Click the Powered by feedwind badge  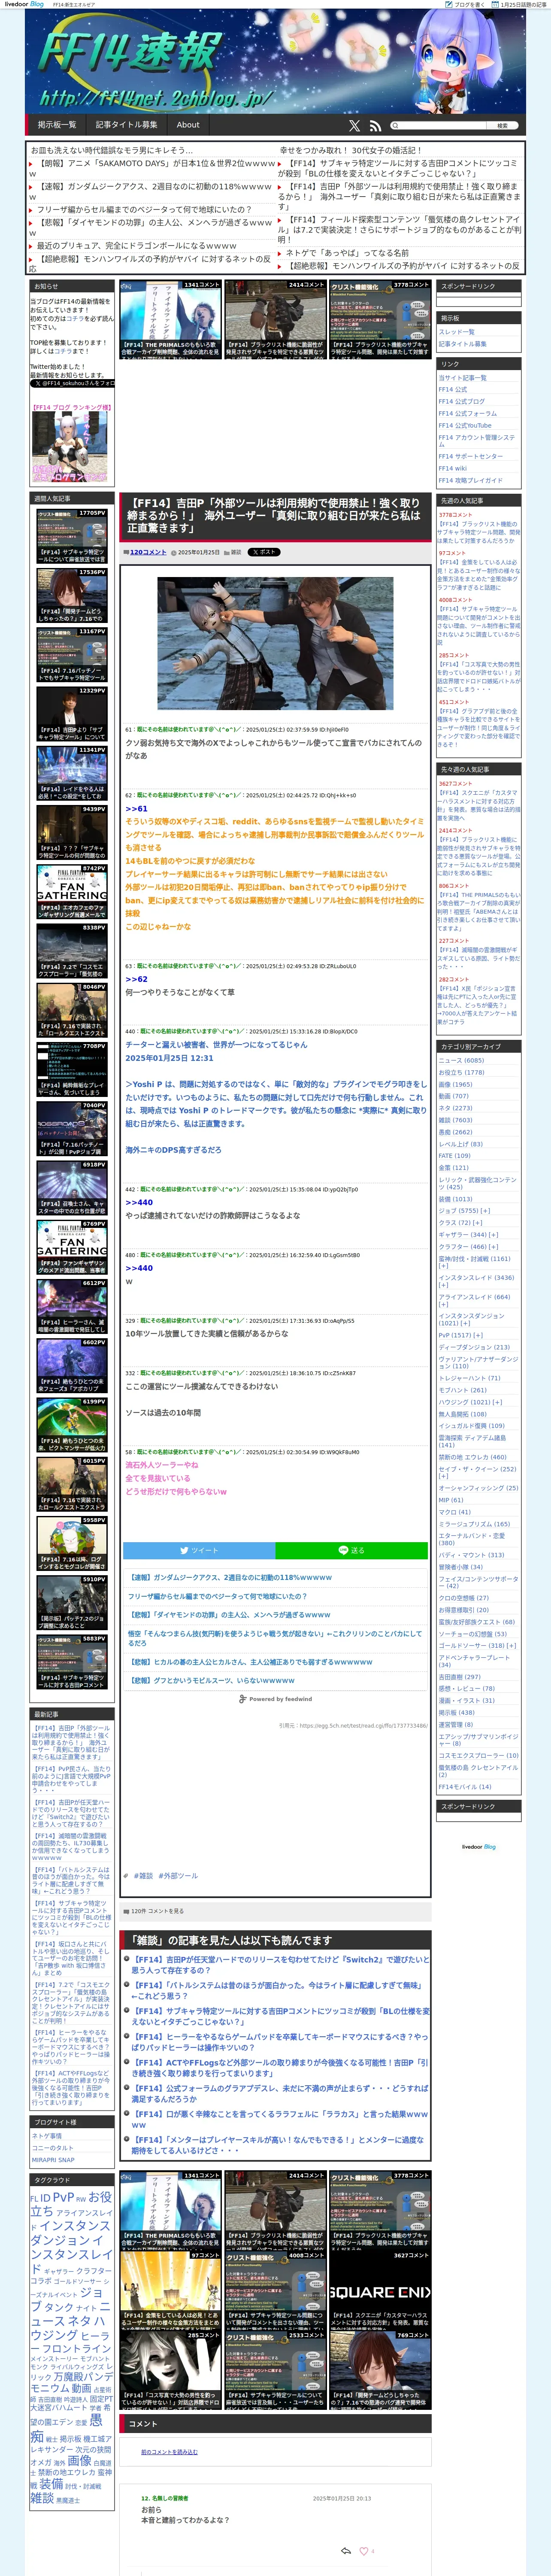(275, 1699)
